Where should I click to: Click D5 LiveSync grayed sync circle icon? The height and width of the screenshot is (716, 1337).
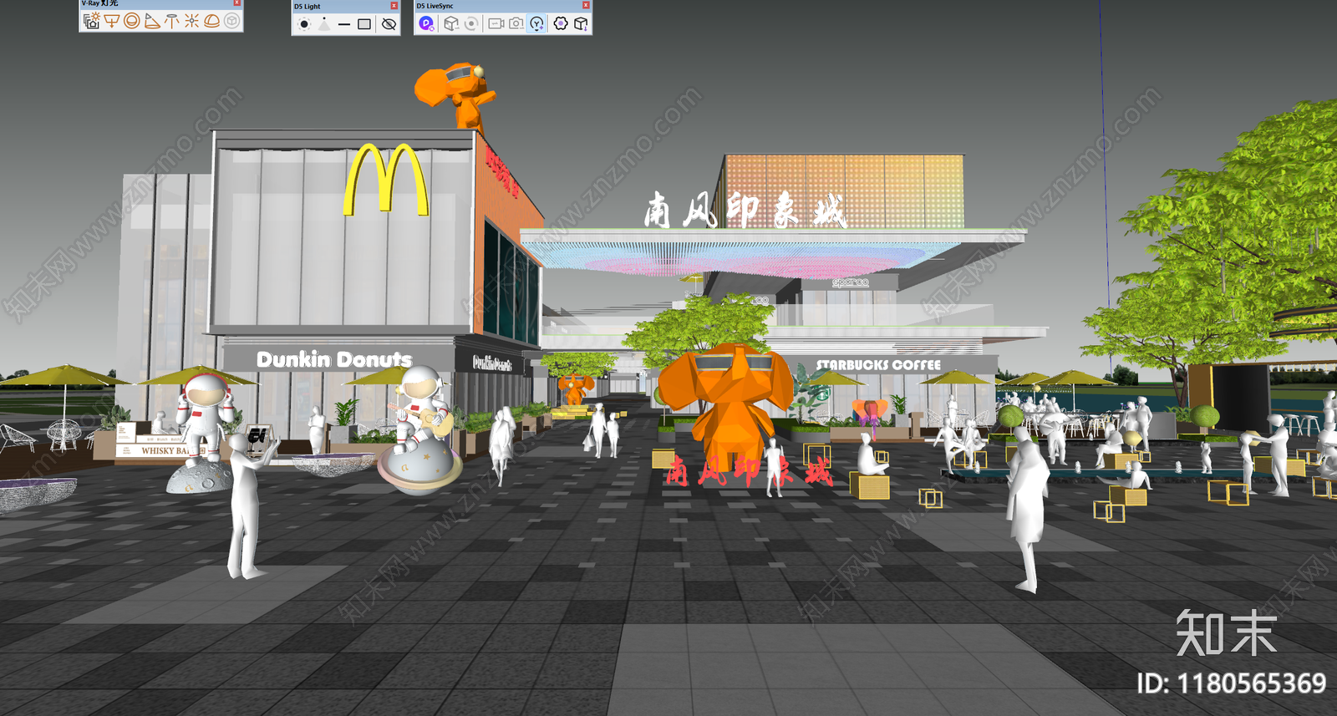[x=471, y=23]
